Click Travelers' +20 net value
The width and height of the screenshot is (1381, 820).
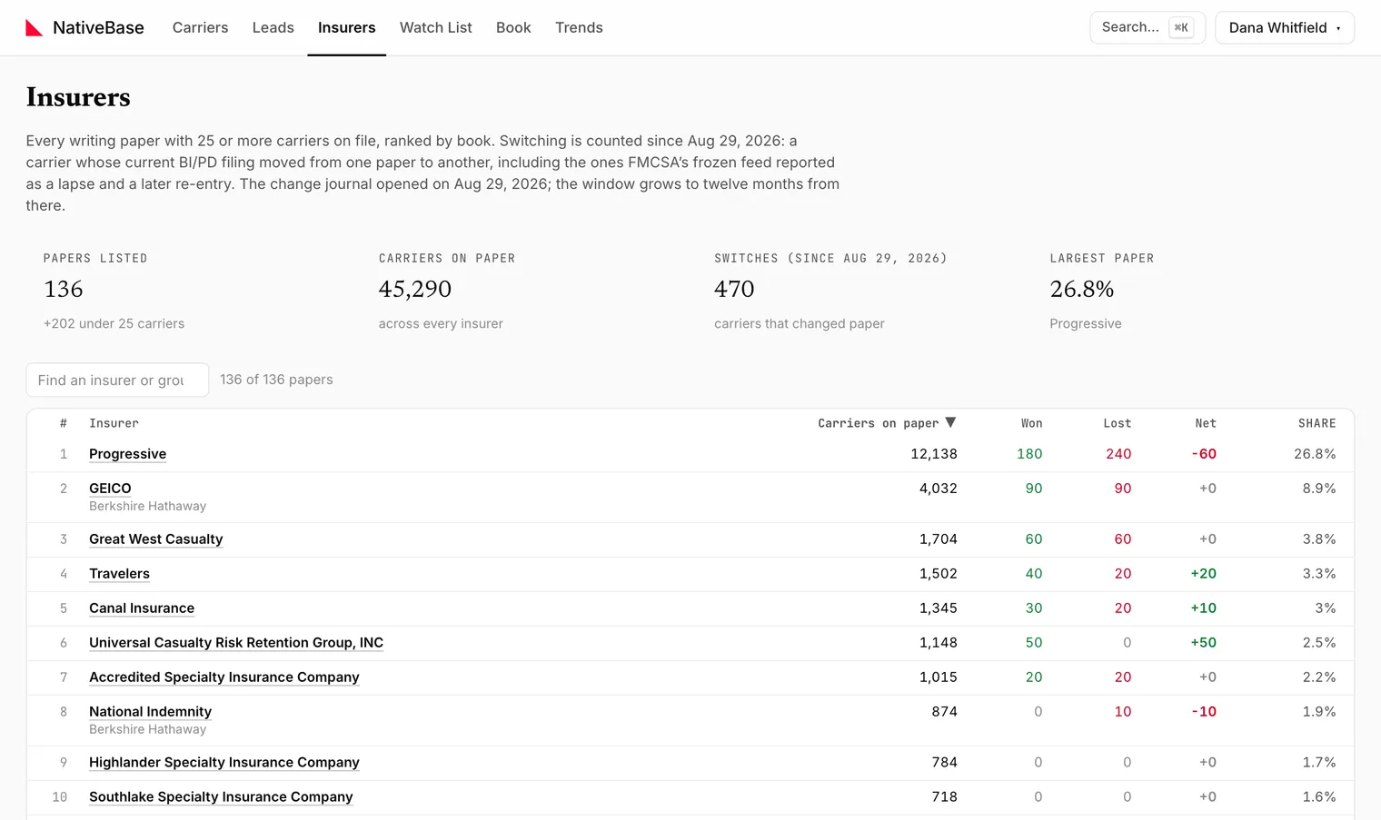pos(1204,574)
